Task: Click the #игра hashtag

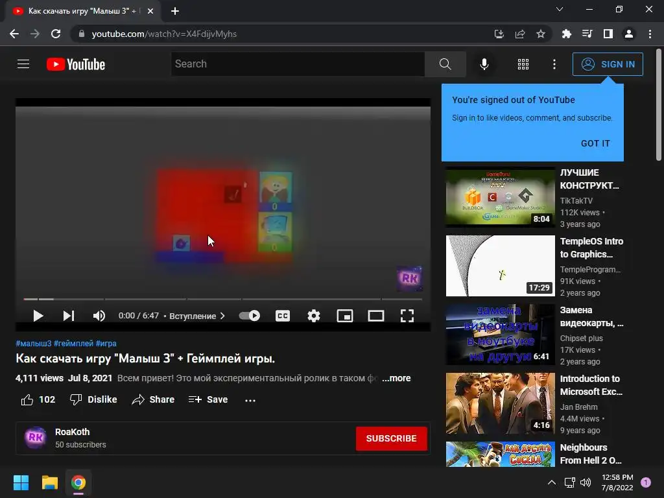Action: point(106,344)
